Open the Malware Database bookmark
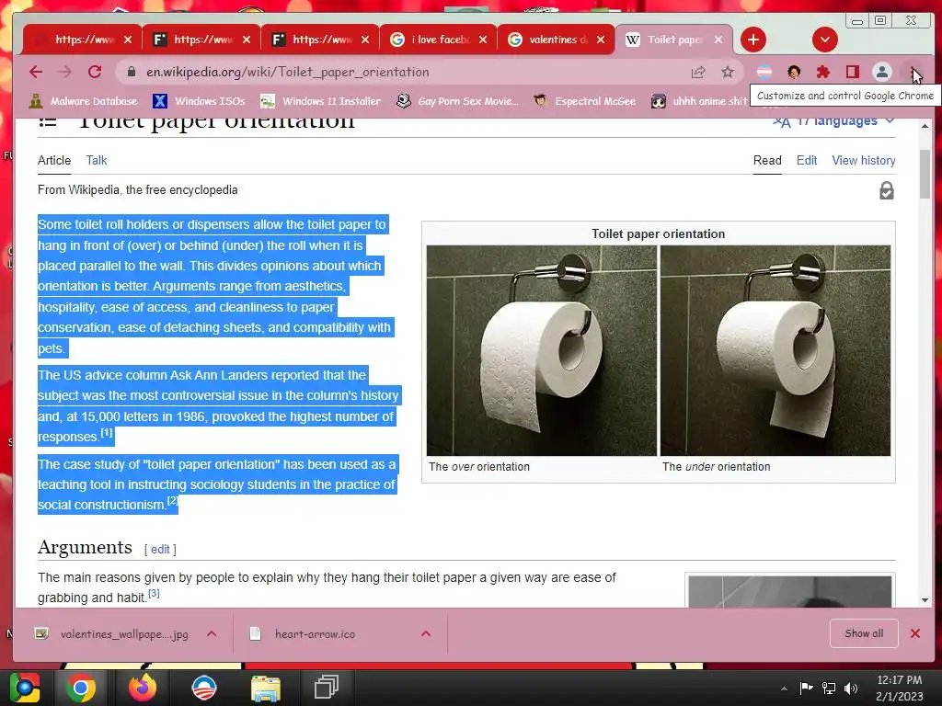This screenshot has width=942, height=706. point(83,101)
